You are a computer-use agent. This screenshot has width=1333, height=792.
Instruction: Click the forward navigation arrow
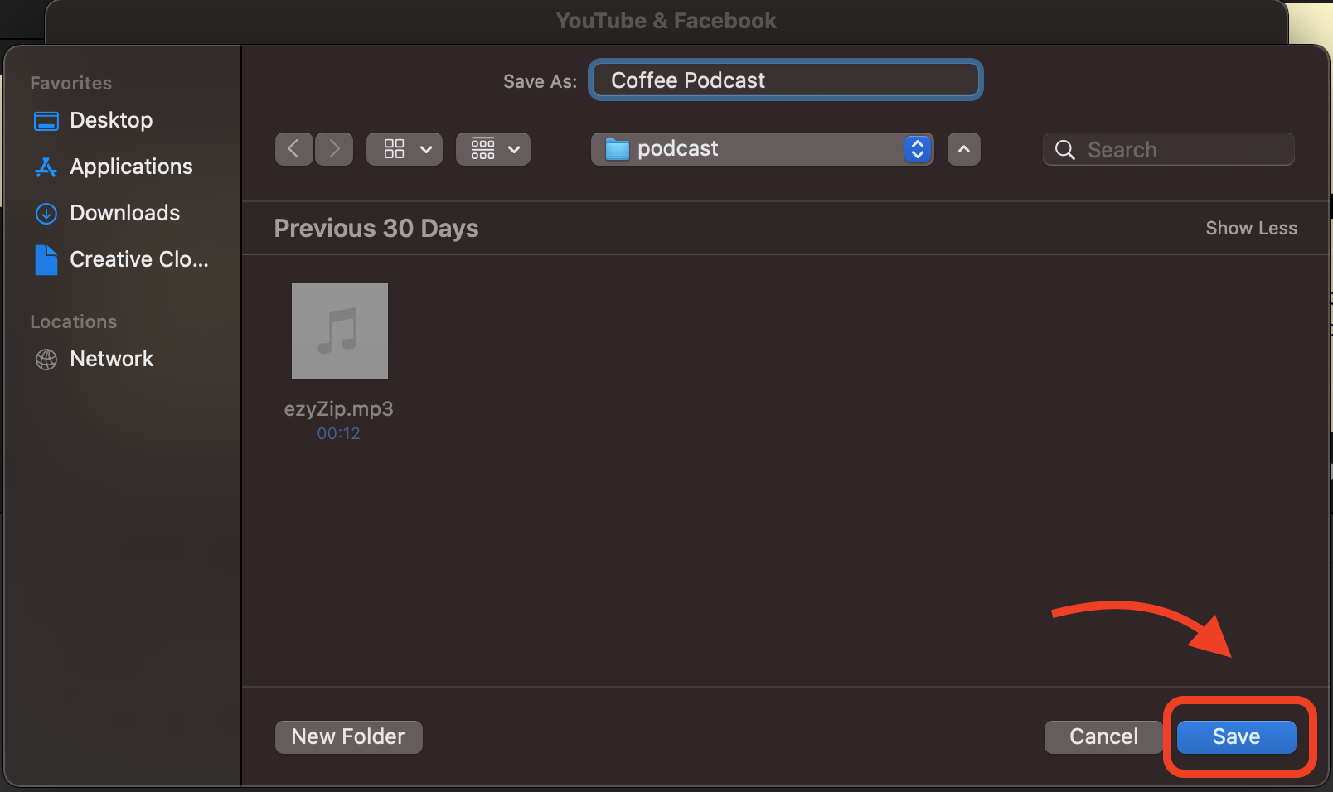pyautogui.click(x=334, y=149)
